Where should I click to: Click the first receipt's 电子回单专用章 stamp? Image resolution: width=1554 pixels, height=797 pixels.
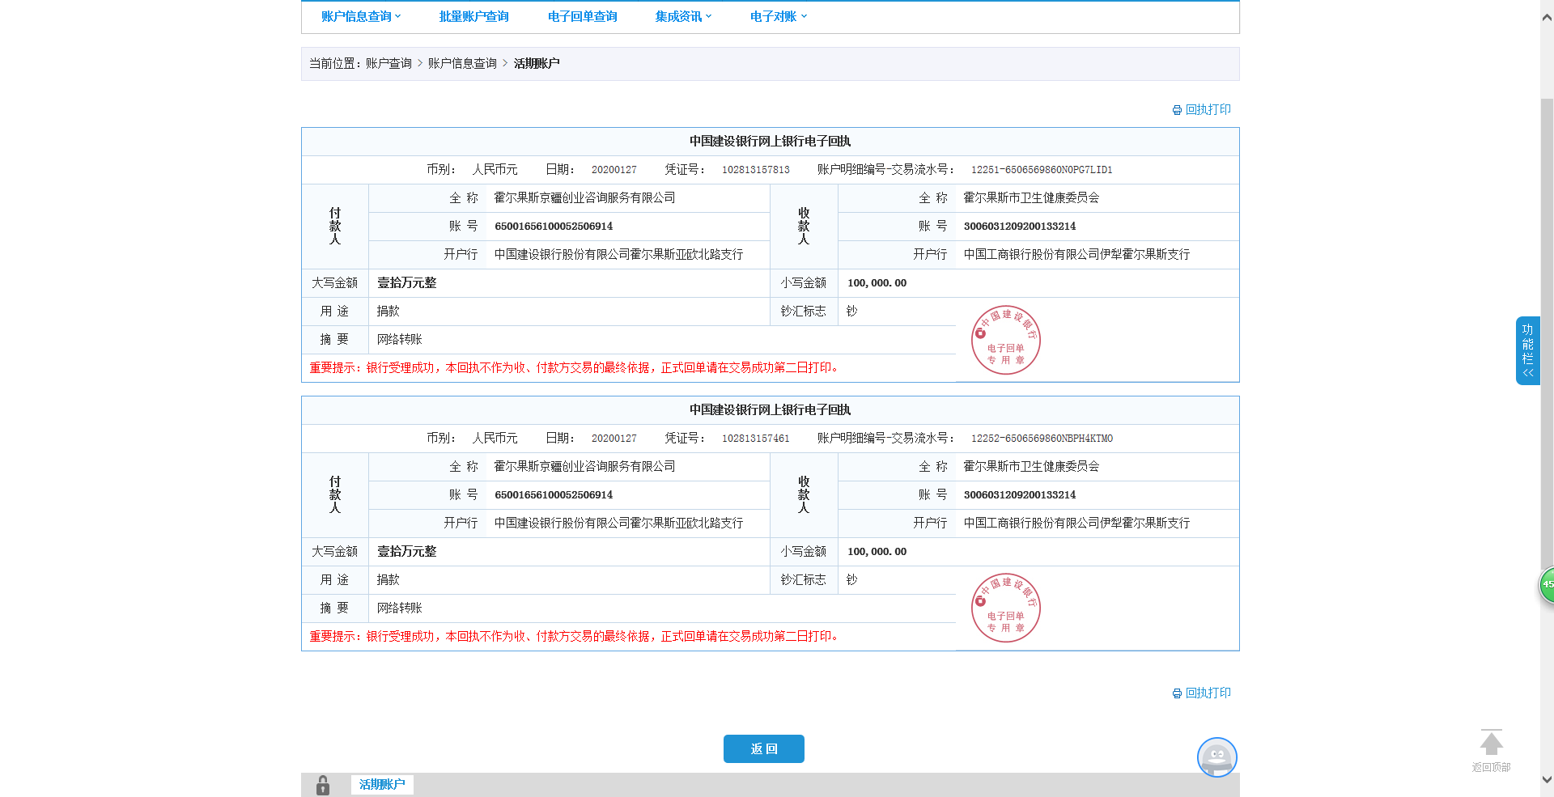[x=1005, y=340]
